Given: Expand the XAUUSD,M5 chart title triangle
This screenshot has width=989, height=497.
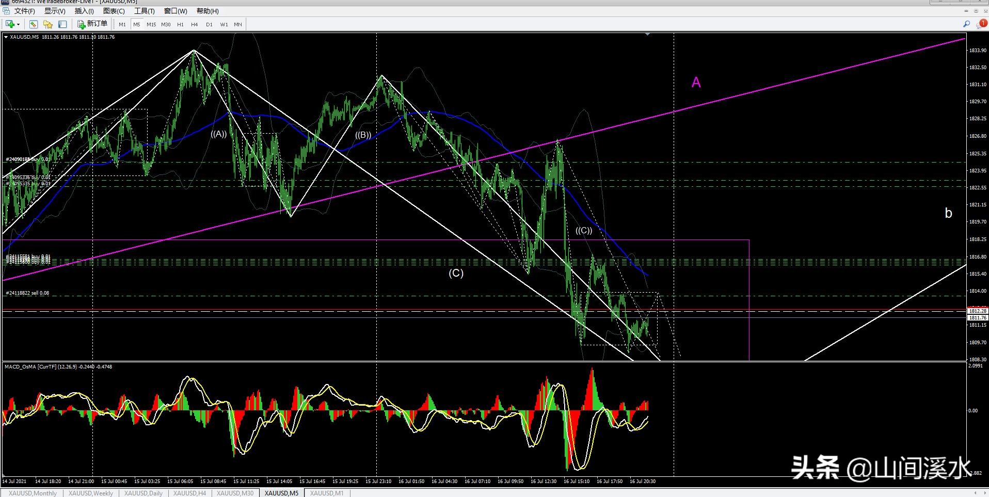Looking at the screenshot, I should 6,37.
